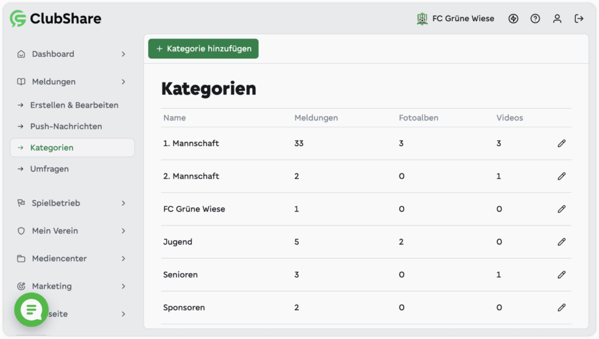Click the Name column header
This screenshot has height=339, width=599.
174,118
